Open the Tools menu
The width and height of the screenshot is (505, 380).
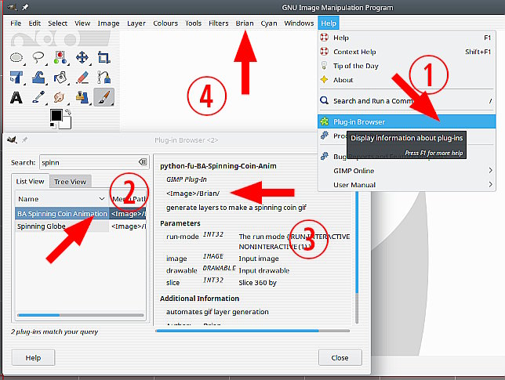193,24
